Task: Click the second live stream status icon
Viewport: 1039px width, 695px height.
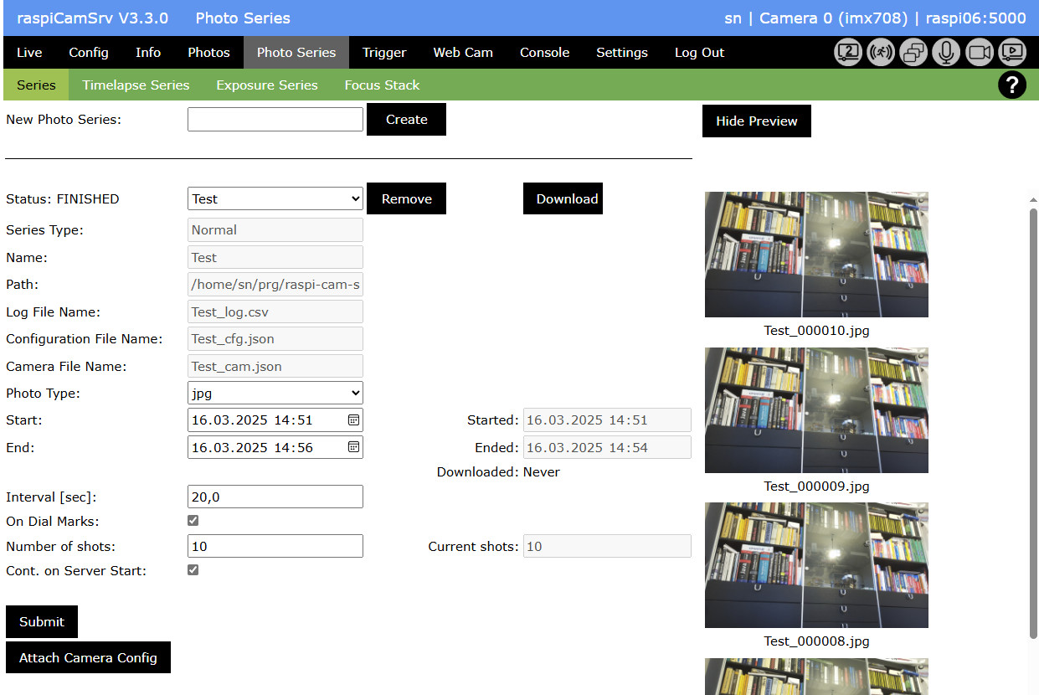Action: (x=848, y=52)
